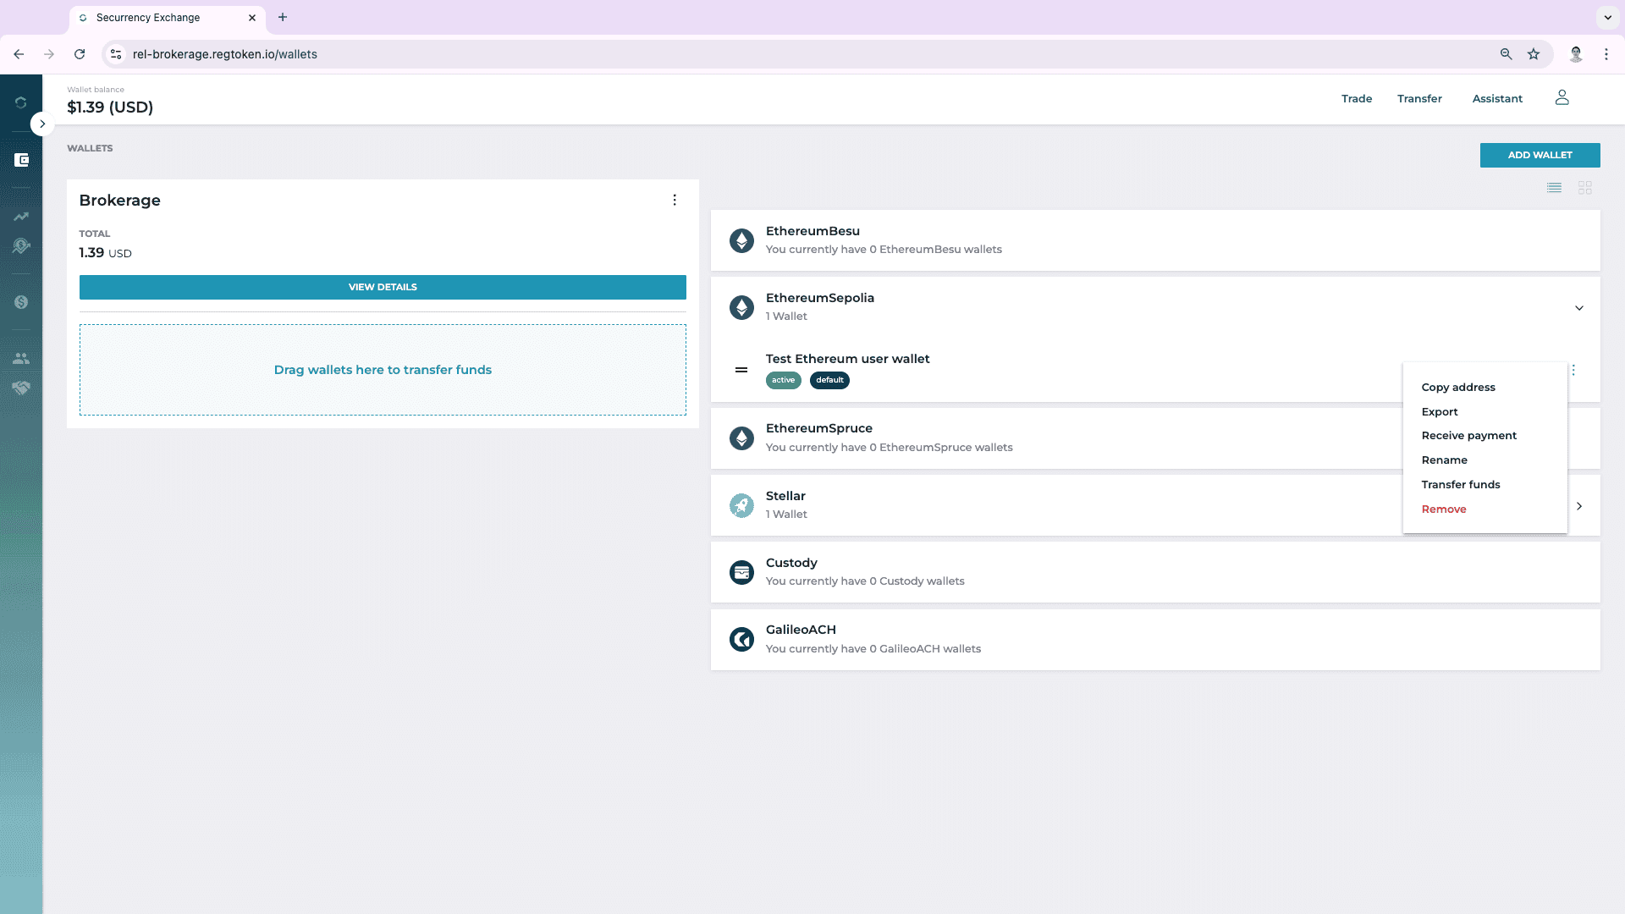This screenshot has width=1625, height=914.
Task: Click the VIEW DETAILS button
Action: 383,287
